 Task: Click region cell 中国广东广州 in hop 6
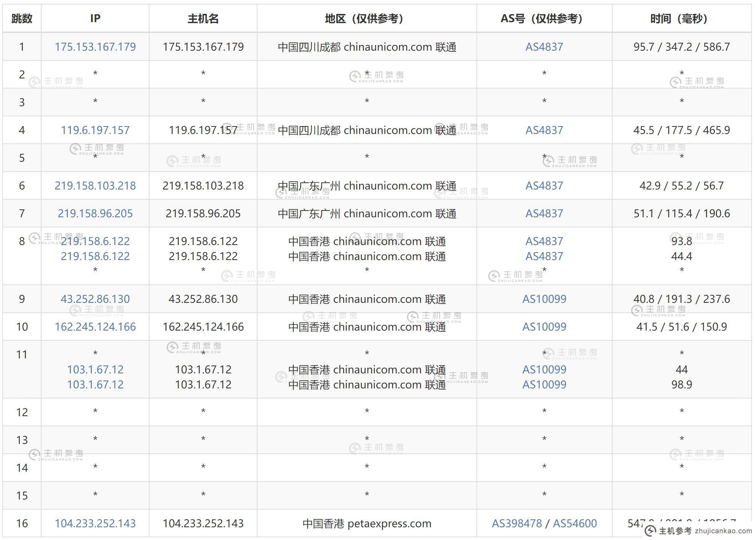tap(367, 186)
